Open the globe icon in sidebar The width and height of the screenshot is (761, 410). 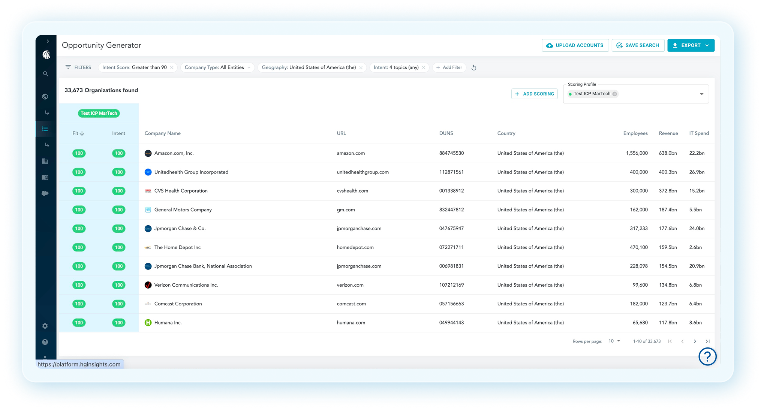pos(45,97)
